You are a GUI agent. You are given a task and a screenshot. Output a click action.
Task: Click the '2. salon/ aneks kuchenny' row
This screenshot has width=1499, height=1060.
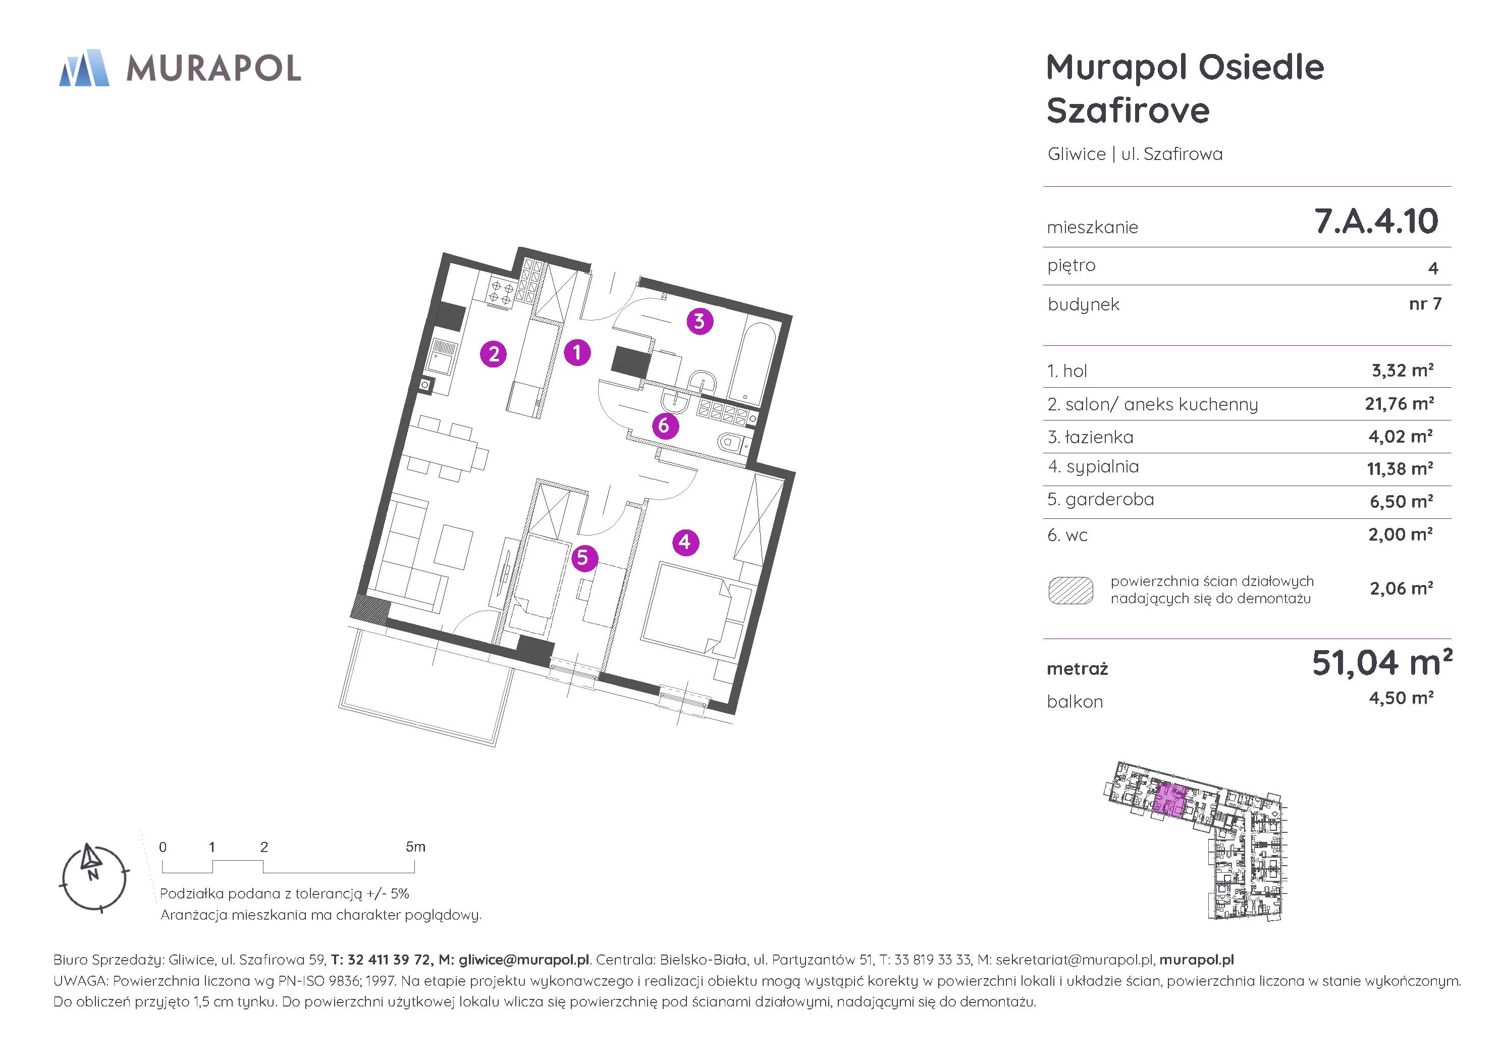point(1247,404)
